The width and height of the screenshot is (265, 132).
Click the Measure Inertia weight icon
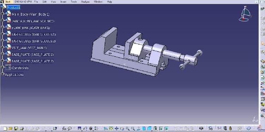(x=230, y=128)
